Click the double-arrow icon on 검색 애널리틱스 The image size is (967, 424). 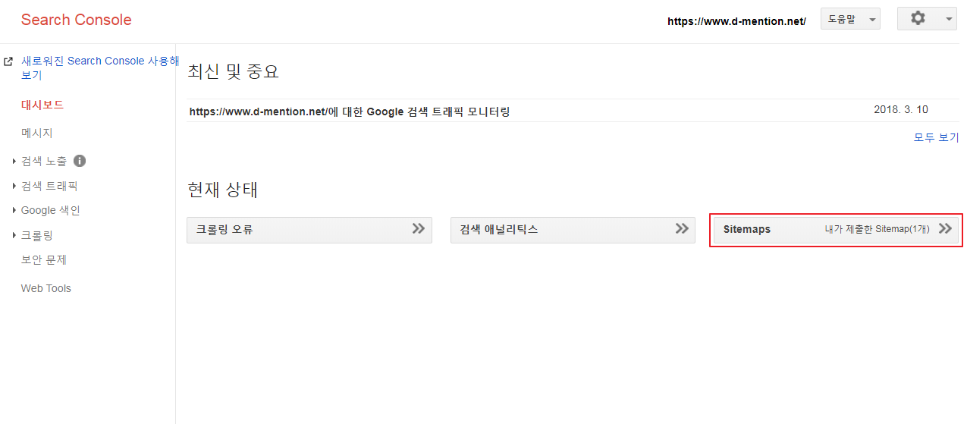[682, 228]
